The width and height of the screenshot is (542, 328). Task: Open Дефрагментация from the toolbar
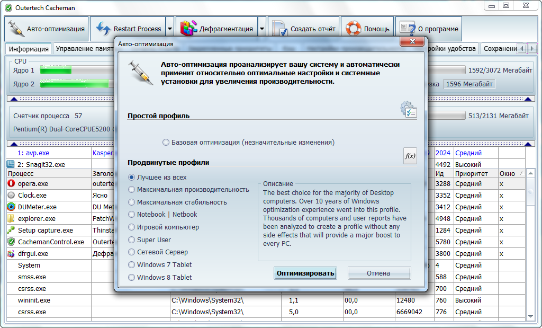coord(216,29)
